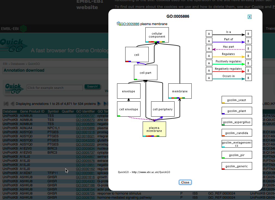Open the GO:0009725 link
Viewport: 275px width, 200px height.
click(x=85, y=193)
